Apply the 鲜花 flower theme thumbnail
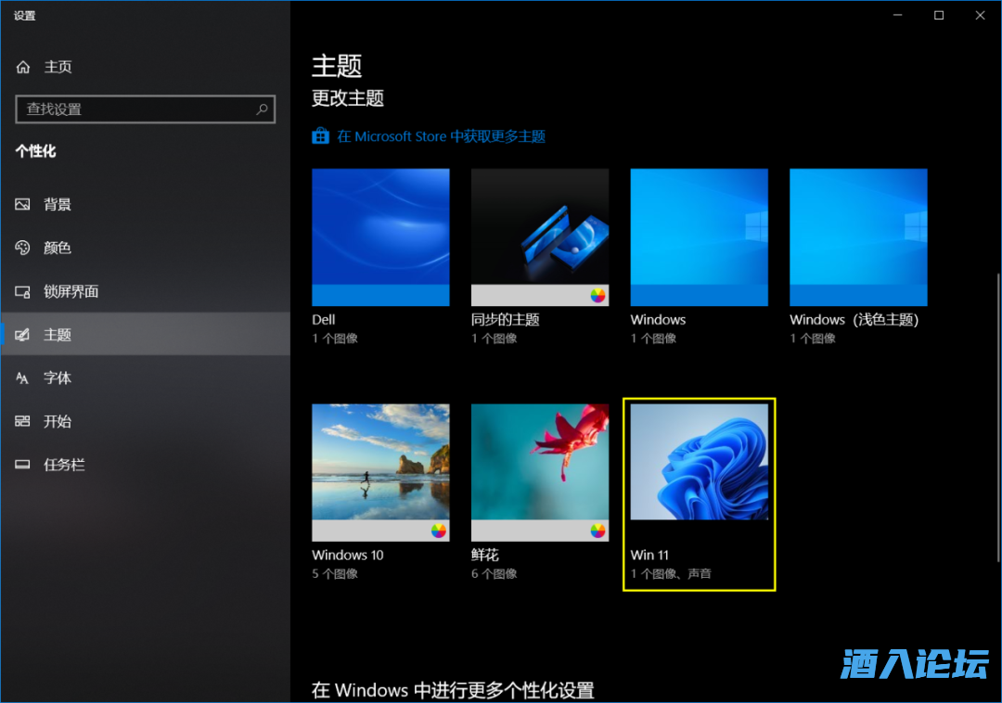 [x=540, y=472]
